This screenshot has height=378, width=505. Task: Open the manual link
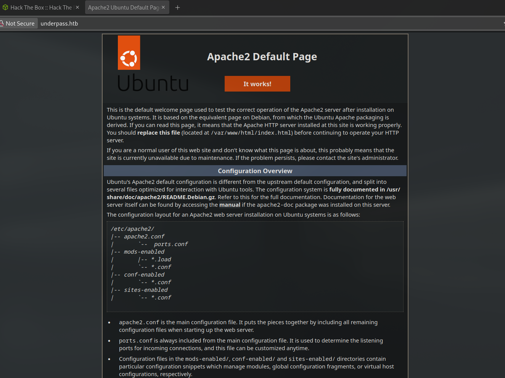(x=230, y=205)
